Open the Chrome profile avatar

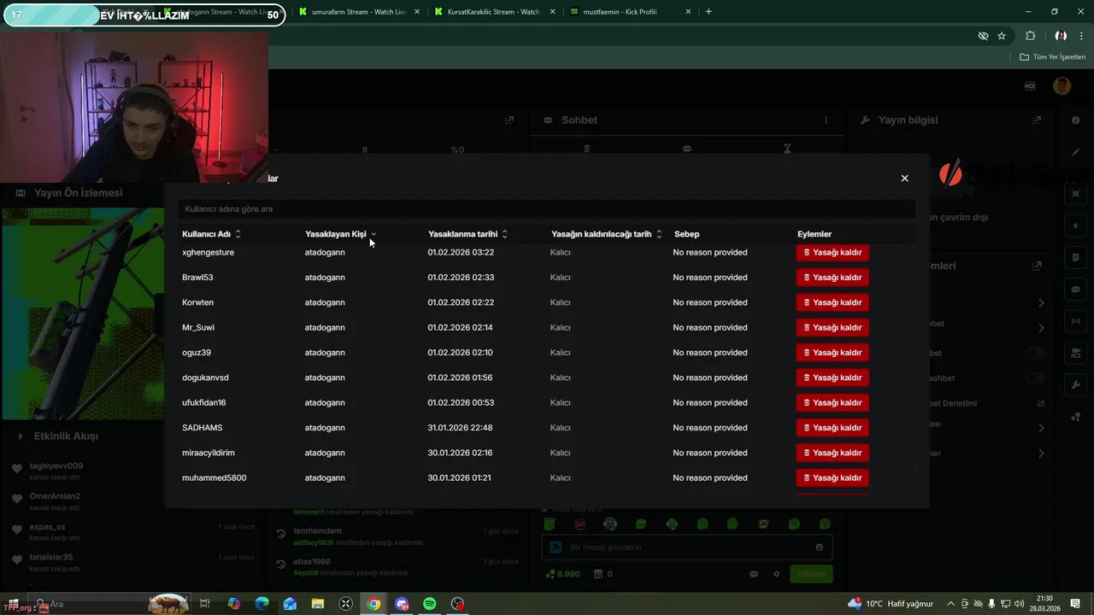click(1061, 36)
